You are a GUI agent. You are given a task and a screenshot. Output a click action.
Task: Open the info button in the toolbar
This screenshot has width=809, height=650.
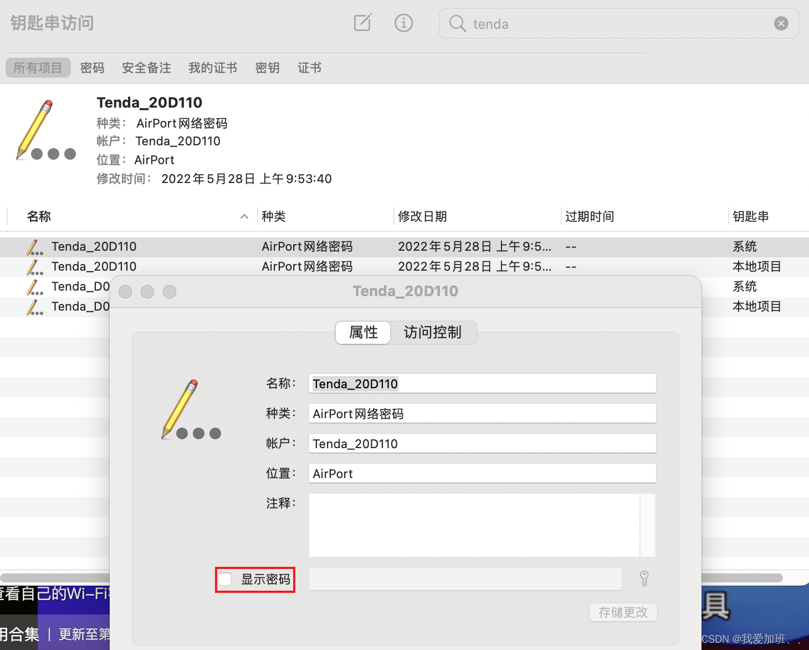pos(403,23)
